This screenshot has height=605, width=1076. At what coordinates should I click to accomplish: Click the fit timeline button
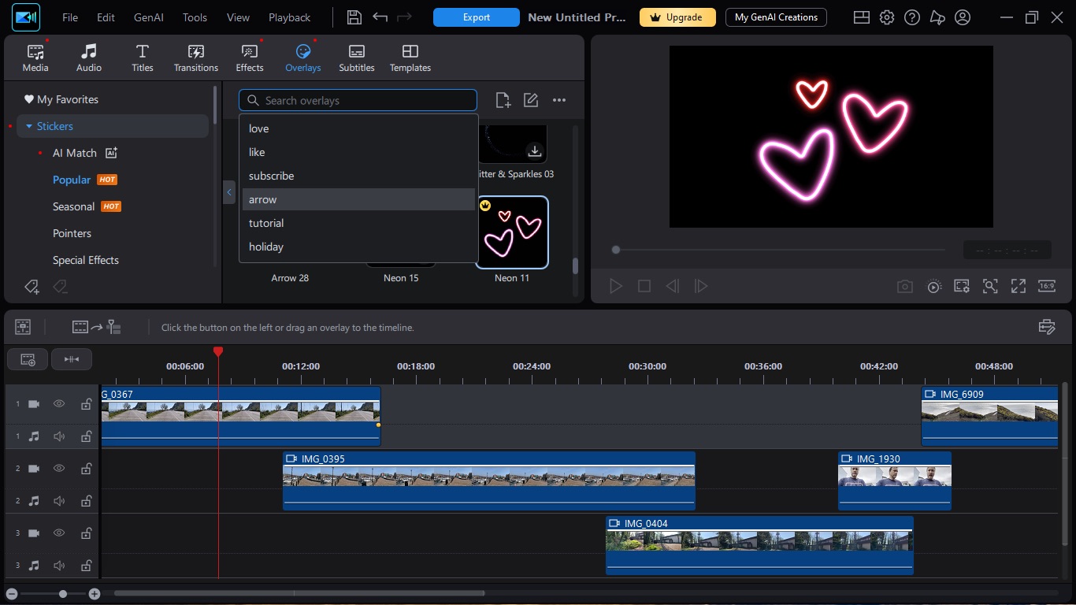tap(72, 359)
